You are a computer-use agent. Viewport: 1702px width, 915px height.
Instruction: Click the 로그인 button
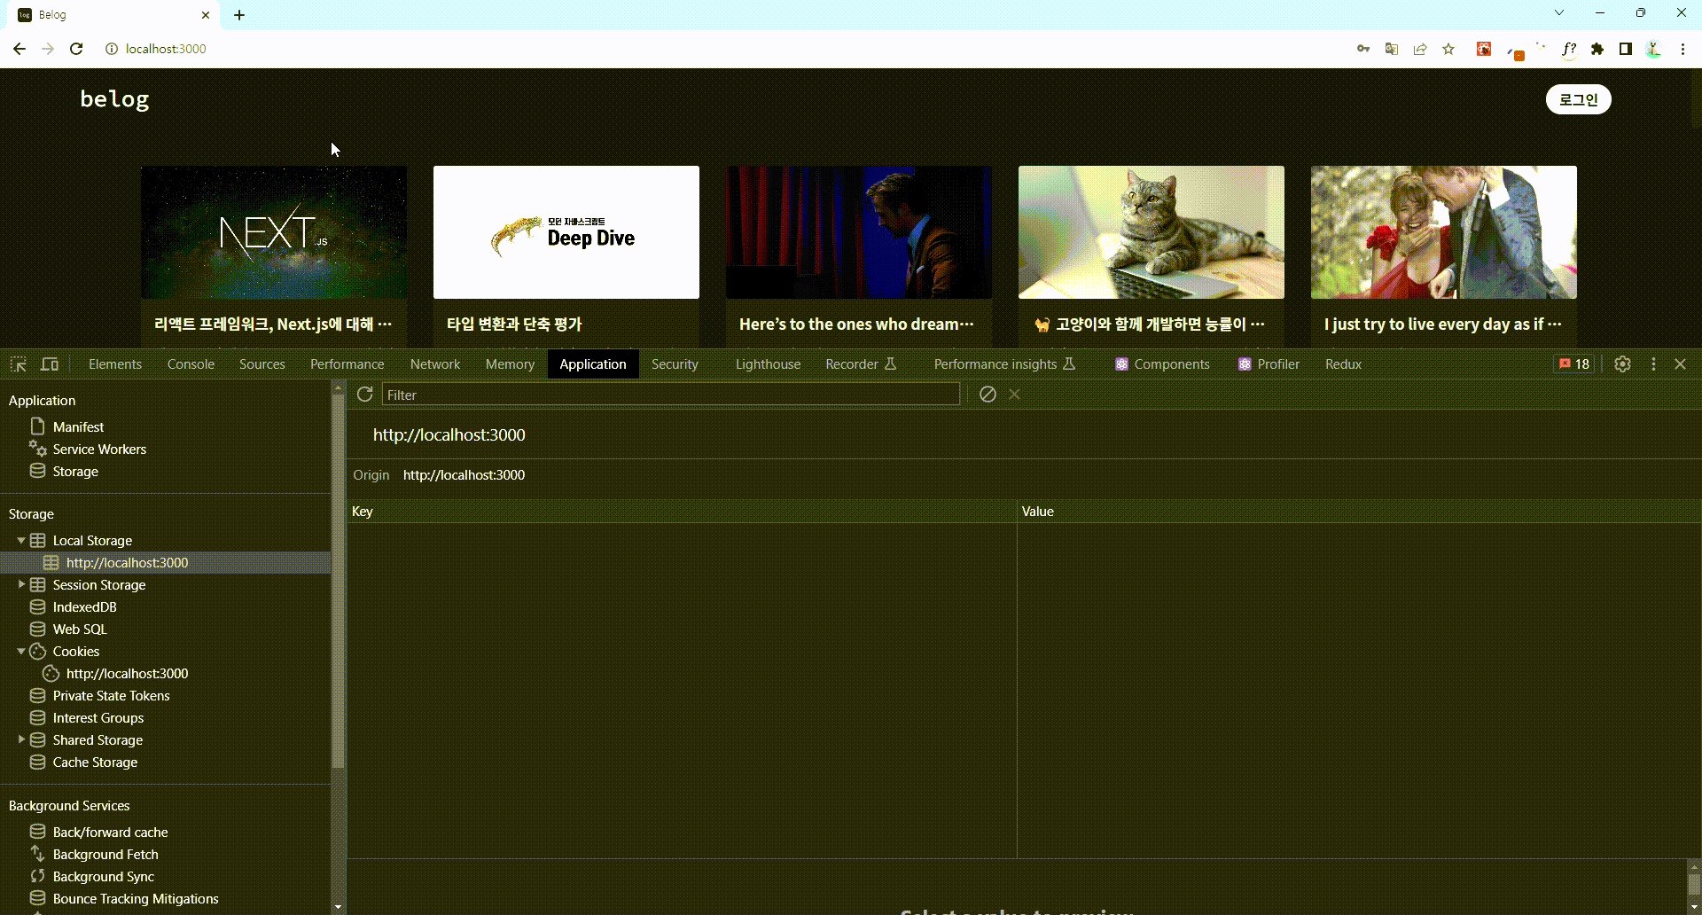pos(1578,99)
